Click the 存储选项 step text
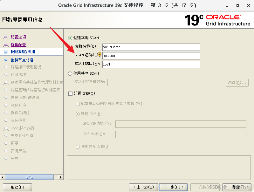The image size is (254, 192). [x=18, y=74]
